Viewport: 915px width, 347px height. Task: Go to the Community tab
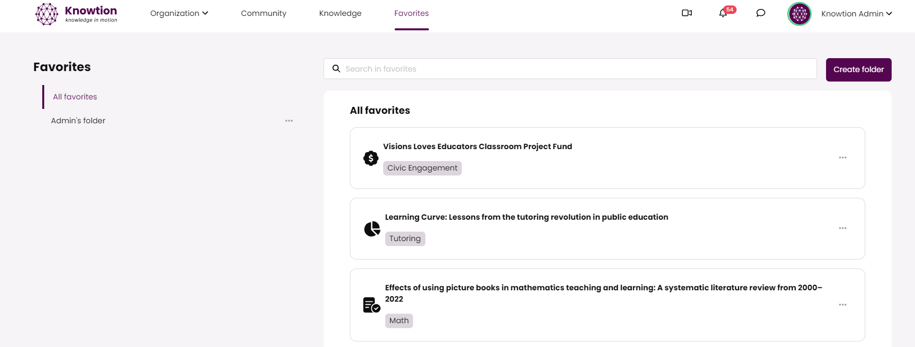tap(263, 13)
